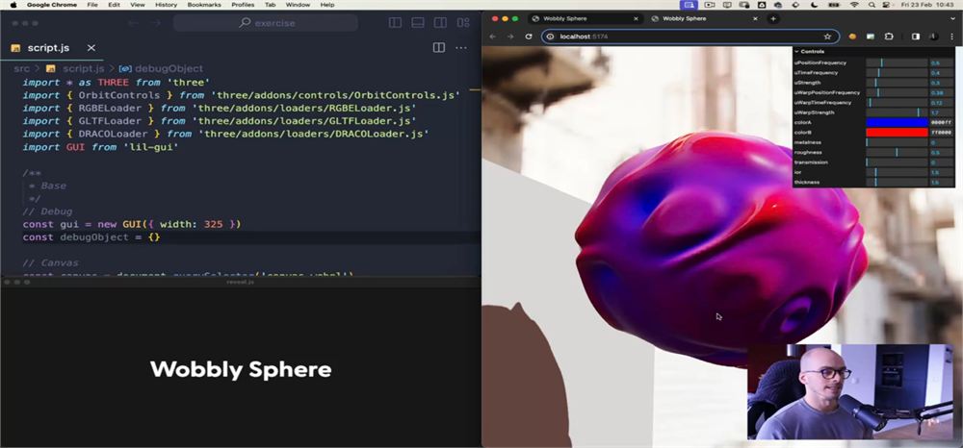Adjust the roughness slider
Image resolution: width=963 pixels, height=448 pixels.
897,152
